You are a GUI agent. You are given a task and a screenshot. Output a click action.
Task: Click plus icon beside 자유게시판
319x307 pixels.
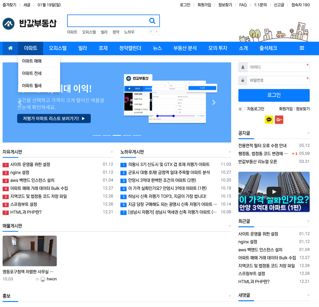[112, 152]
